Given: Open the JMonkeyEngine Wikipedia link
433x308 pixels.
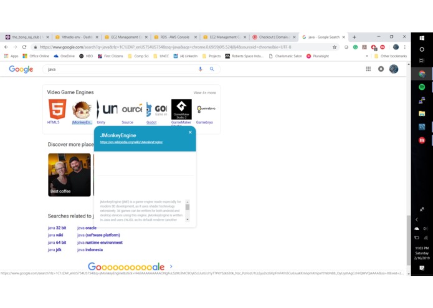Looking at the screenshot, I should pyautogui.click(x=131, y=142).
